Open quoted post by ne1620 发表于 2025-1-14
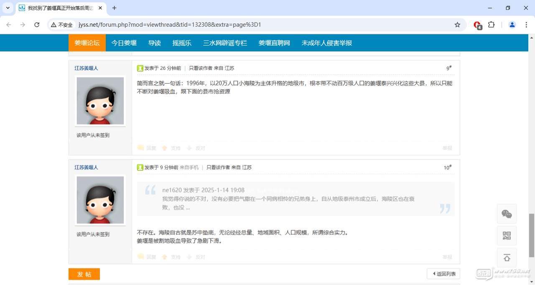The width and height of the screenshot is (535, 285). pos(204,190)
